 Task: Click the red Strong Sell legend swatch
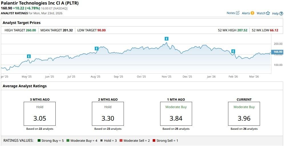point(154,140)
